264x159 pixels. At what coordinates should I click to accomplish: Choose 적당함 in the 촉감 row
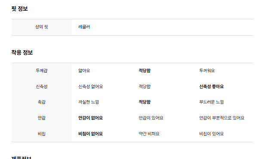144,102
